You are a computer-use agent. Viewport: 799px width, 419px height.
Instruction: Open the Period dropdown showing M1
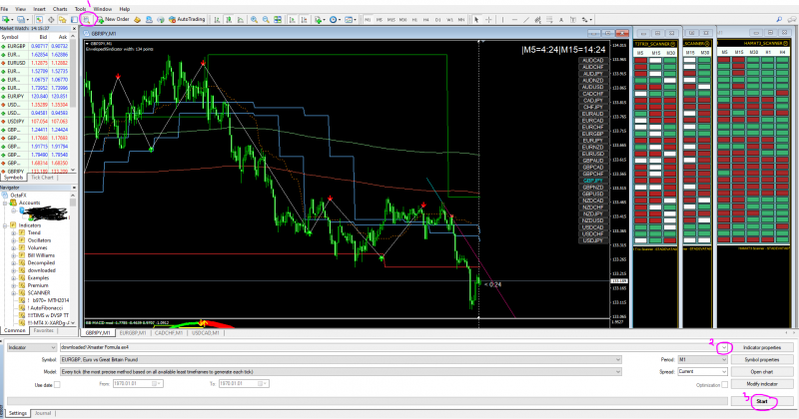[702, 359]
